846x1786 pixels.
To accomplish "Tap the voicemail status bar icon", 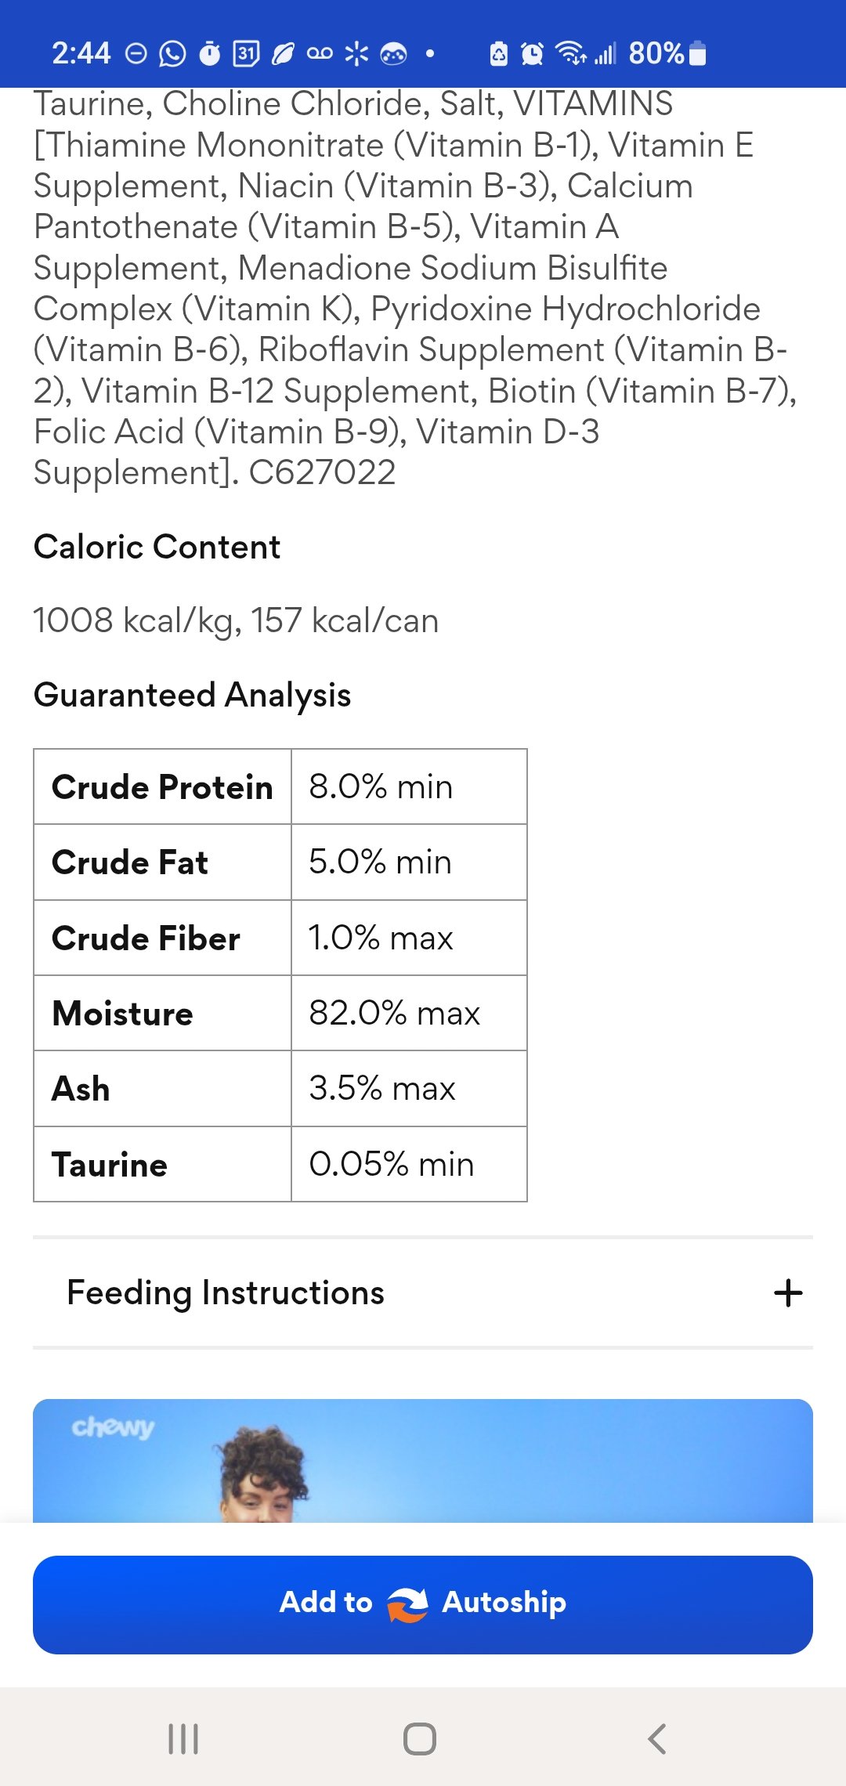I will click(x=320, y=54).
